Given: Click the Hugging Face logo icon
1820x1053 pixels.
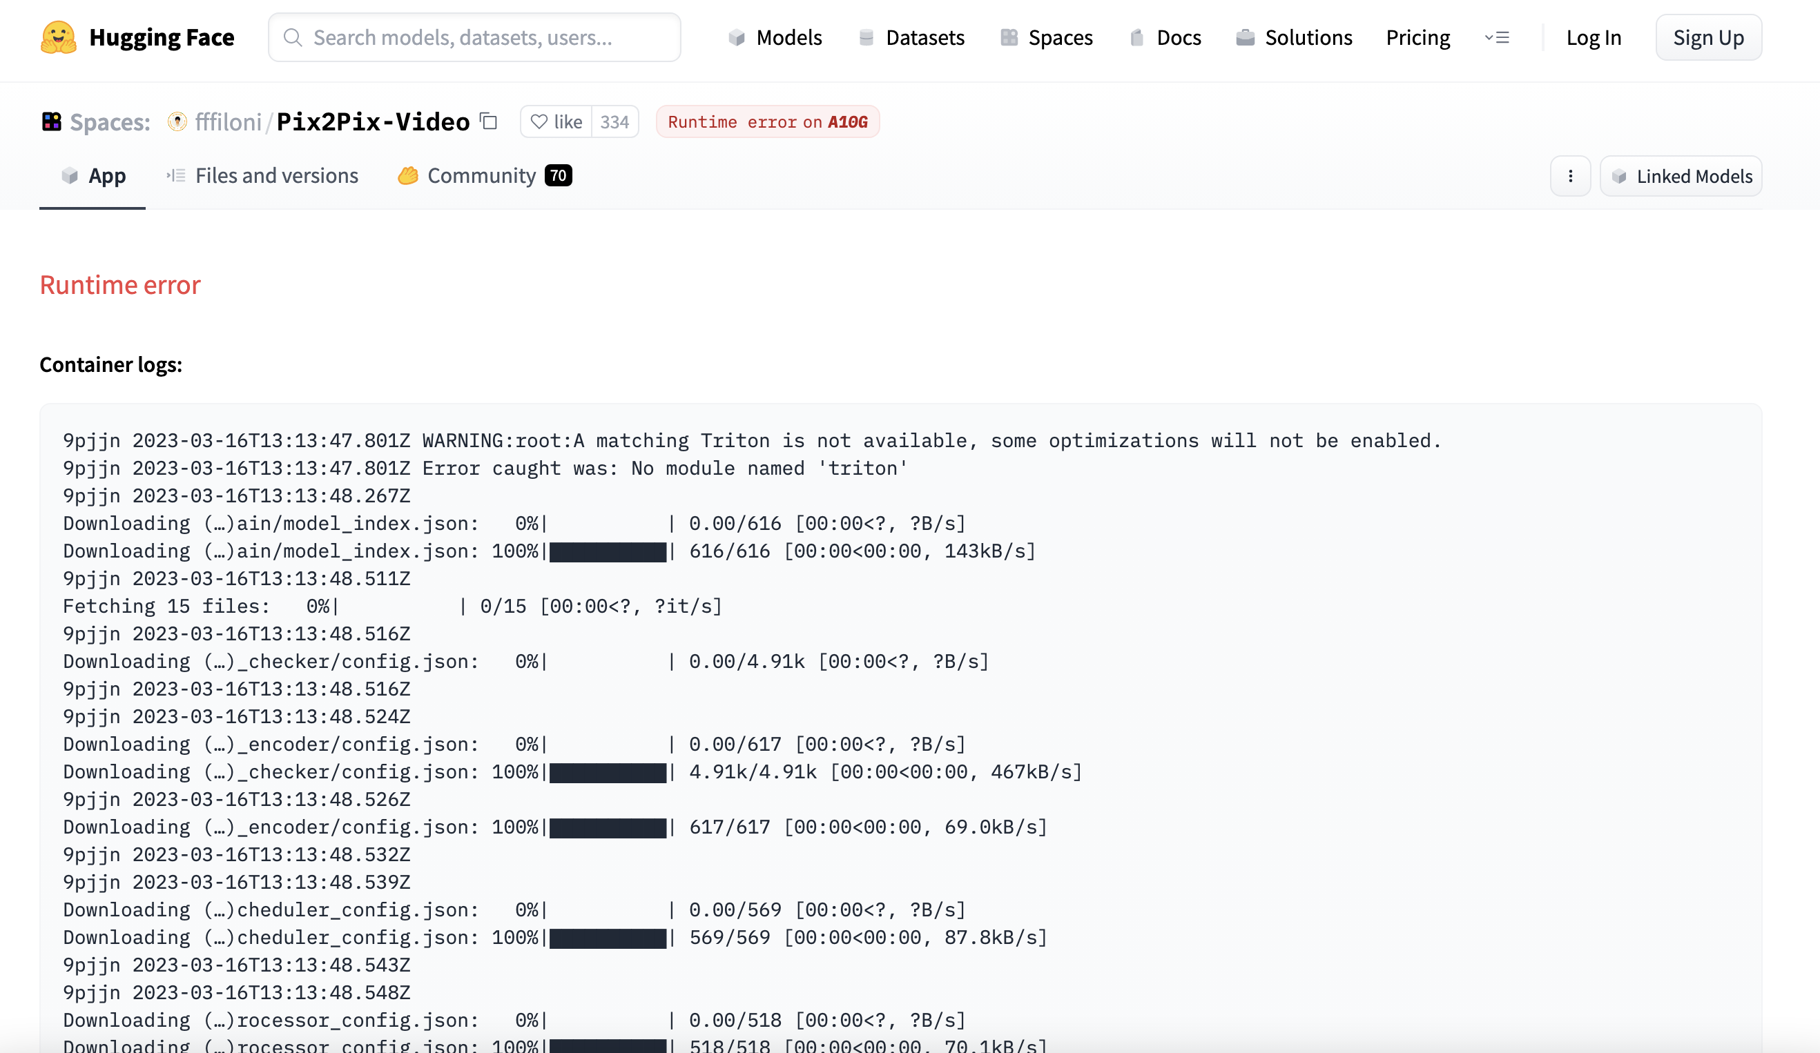Looking at the screenshot, I should pyautogui.click(x=59, y=37).
